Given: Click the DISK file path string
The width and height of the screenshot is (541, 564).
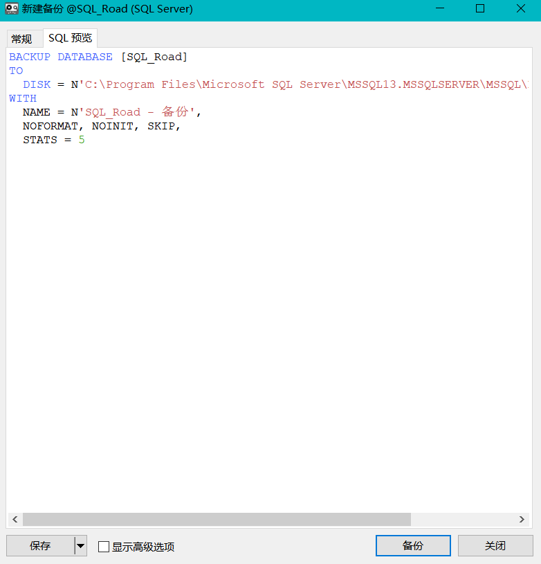Looking at the screenshot, I should coord(304,84).
